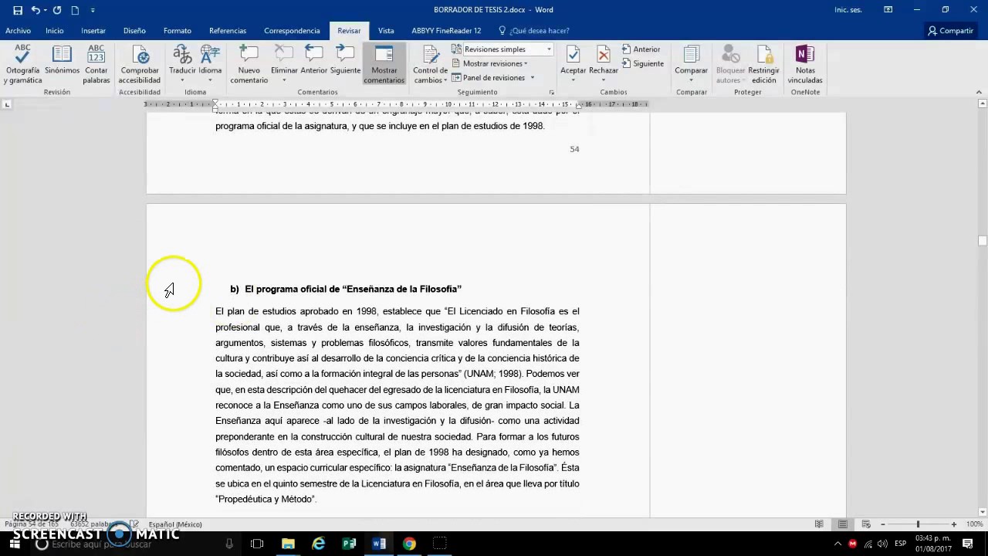Image resolution: width=988 pixels, height=556 pixels.
Task: Open the Archivo menu
Action: (x=18, y=31)
